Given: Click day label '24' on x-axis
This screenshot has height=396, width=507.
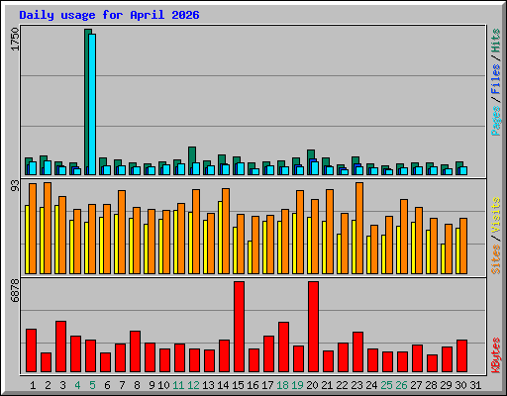Looking at the screenshot, I should [371, 385].
